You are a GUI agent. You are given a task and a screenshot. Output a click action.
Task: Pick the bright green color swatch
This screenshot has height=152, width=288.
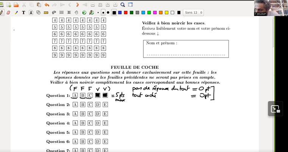click(x=149, y=12)
